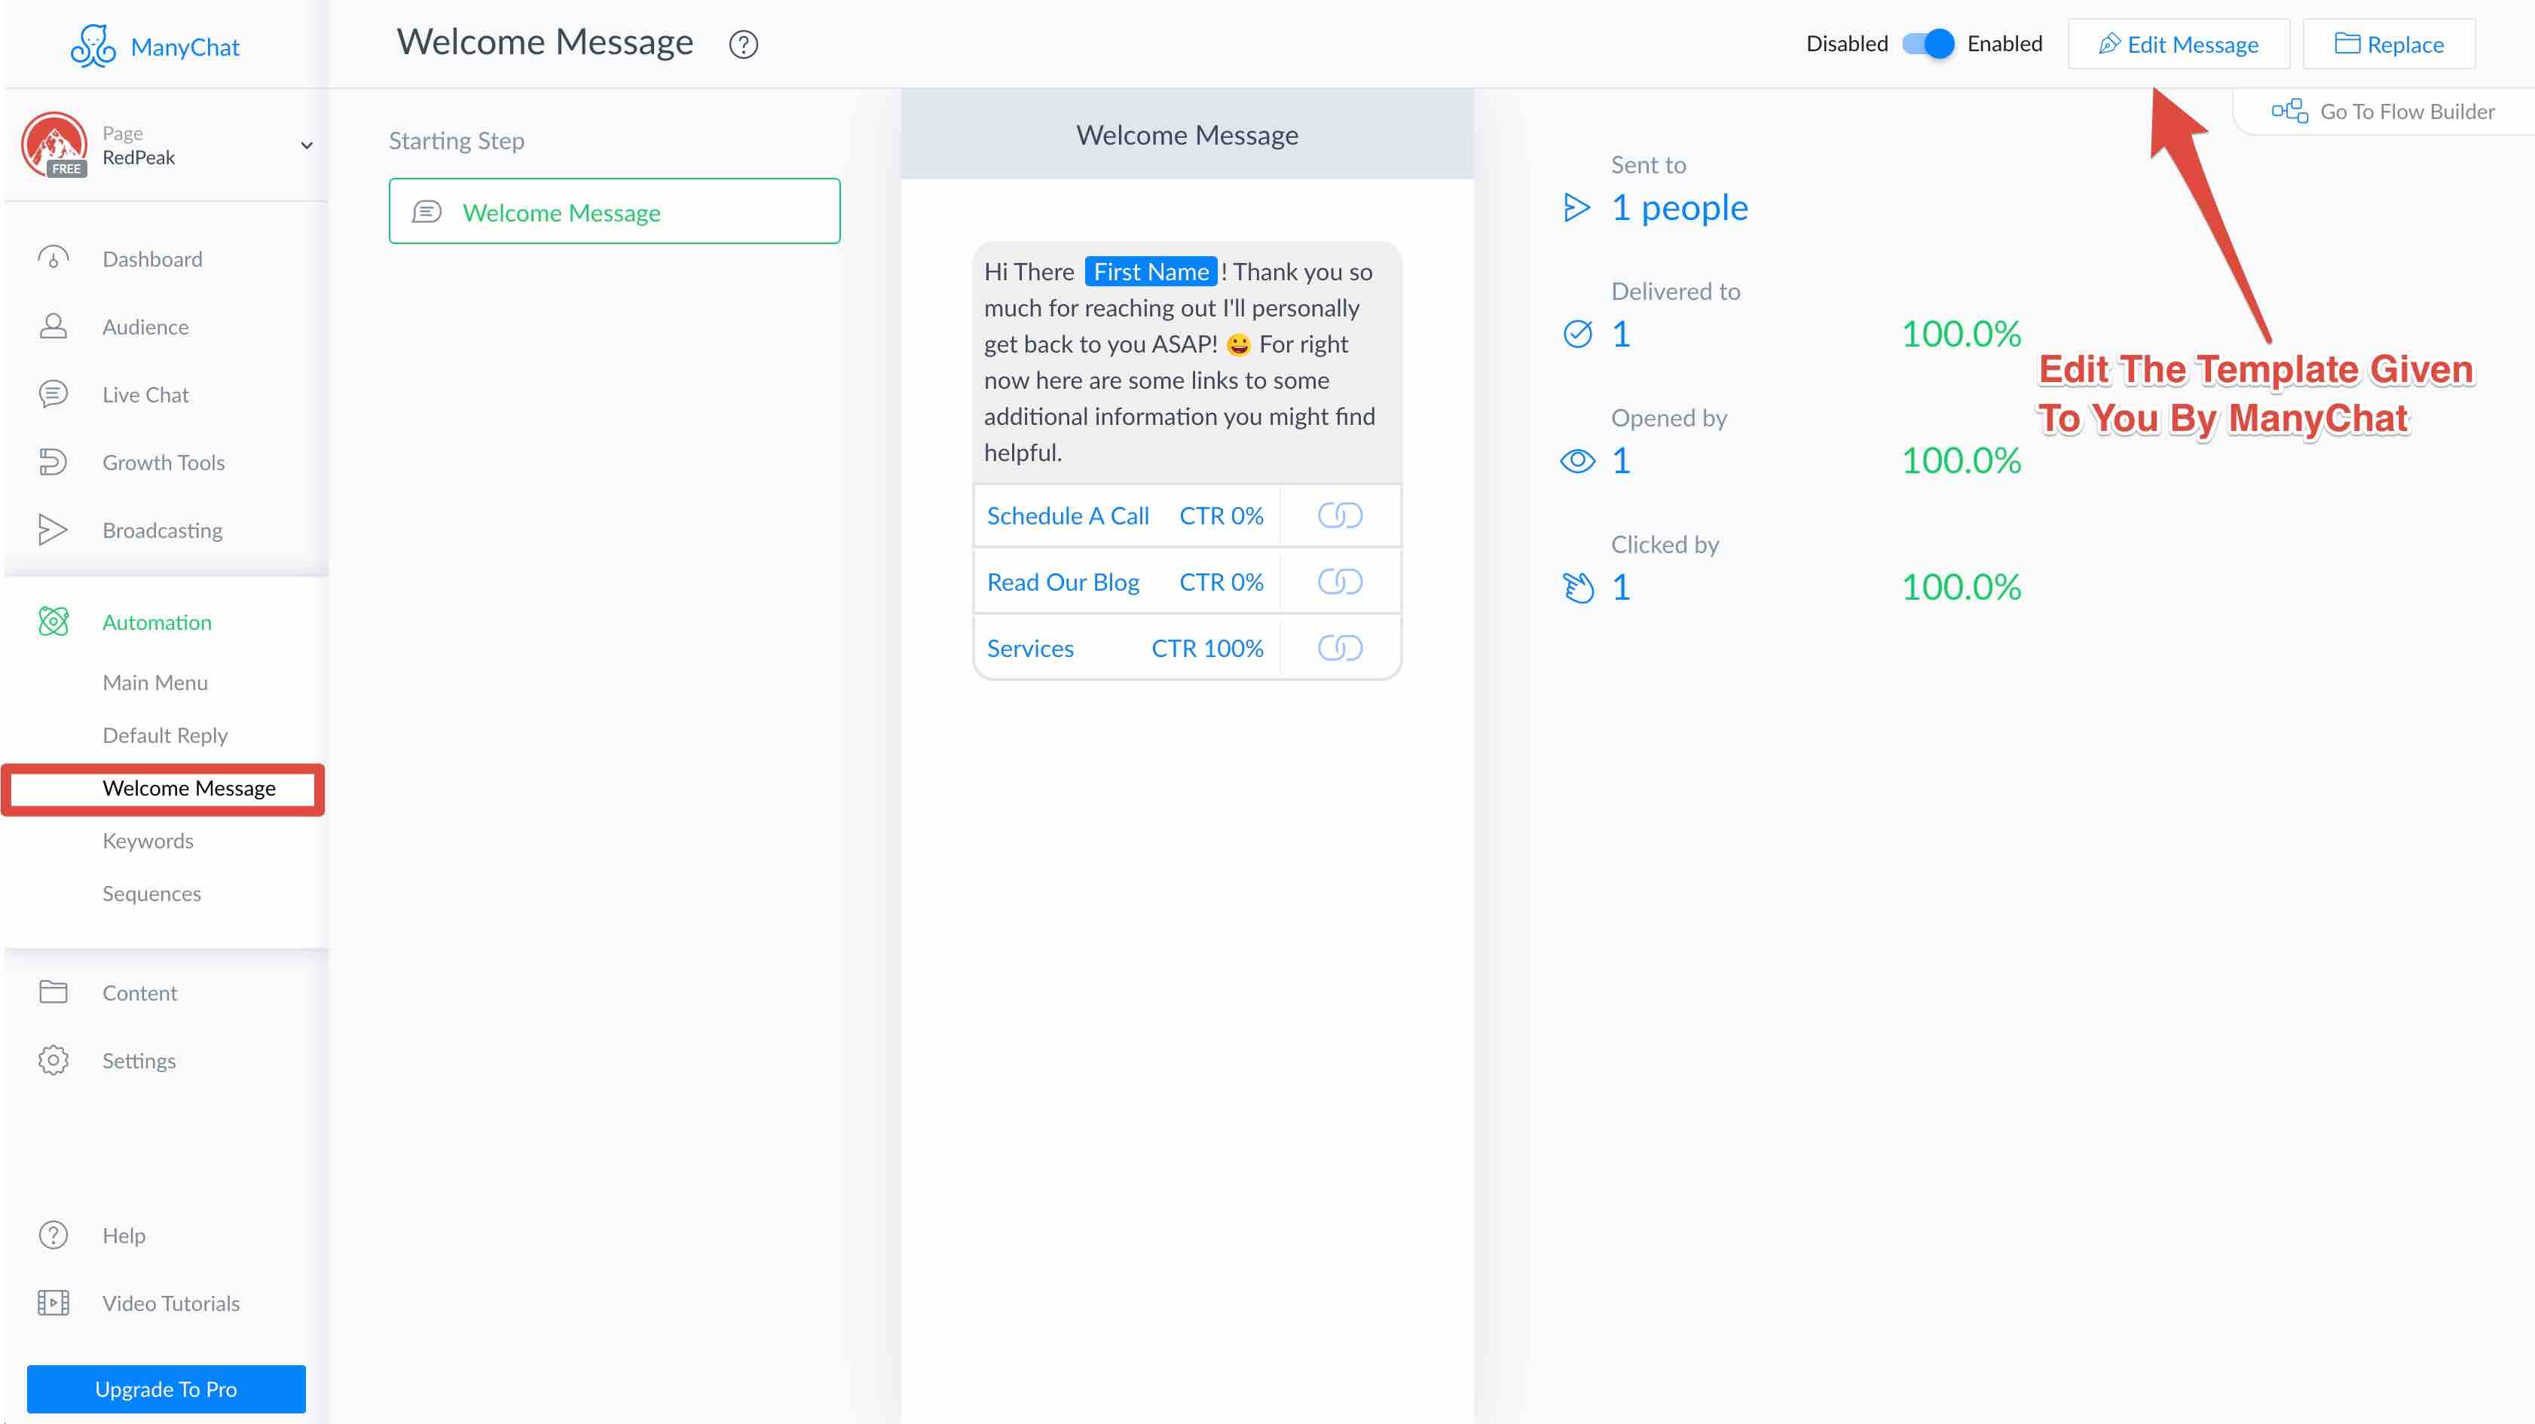This screenshot has height=1424, width=2535.
Task: Click the welcome message text bubble
Action: point(1187,362)
